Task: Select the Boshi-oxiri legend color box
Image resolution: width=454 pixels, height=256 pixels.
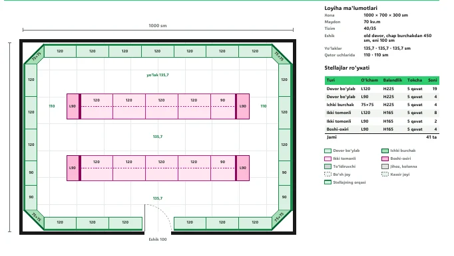Action: 385,159
